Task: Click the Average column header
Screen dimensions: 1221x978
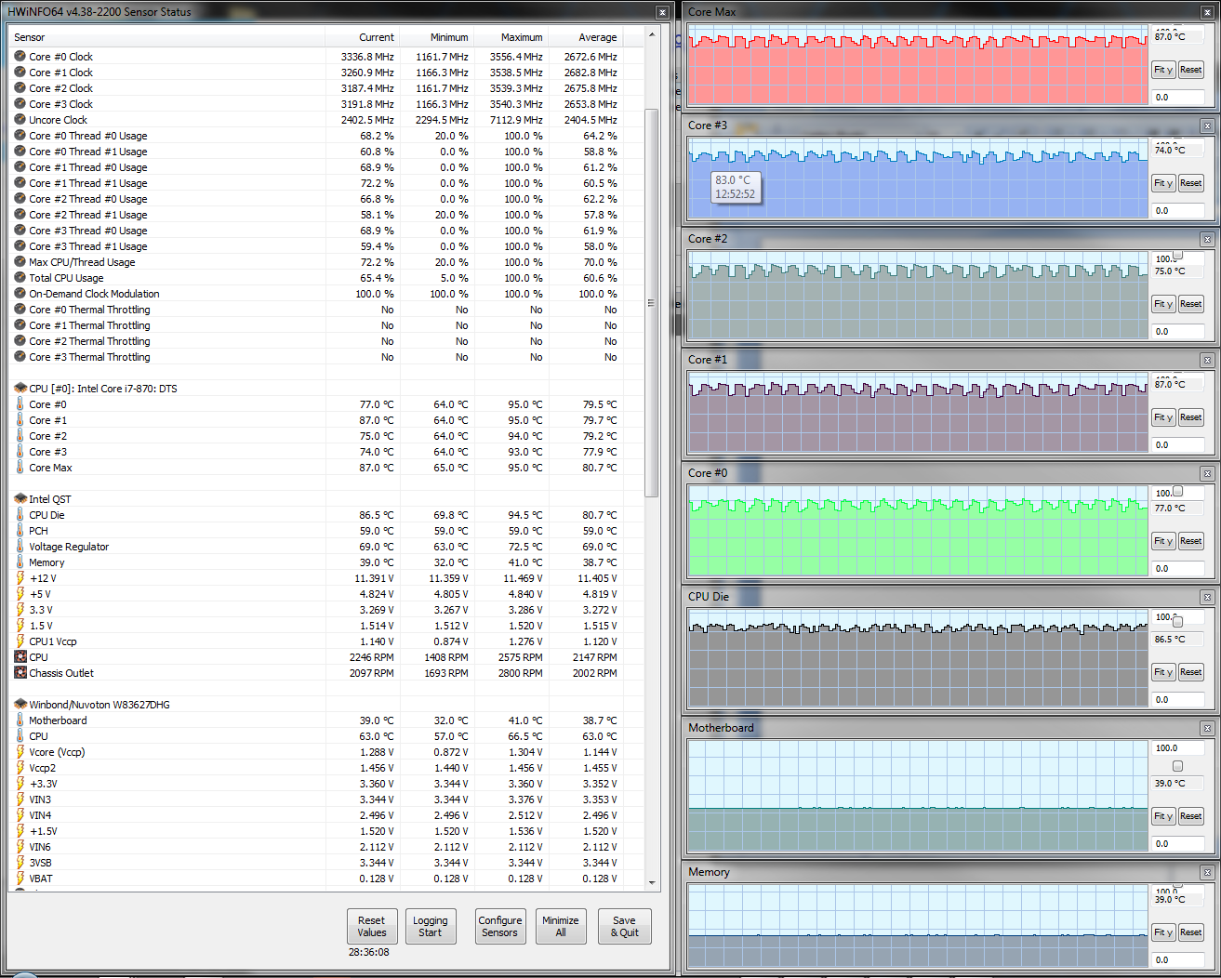Action: (x=586, y=37)
